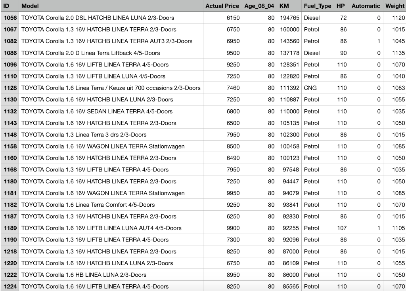Select the Age_08_04 column header
The image size is (406, 291).
coord(259,6)
